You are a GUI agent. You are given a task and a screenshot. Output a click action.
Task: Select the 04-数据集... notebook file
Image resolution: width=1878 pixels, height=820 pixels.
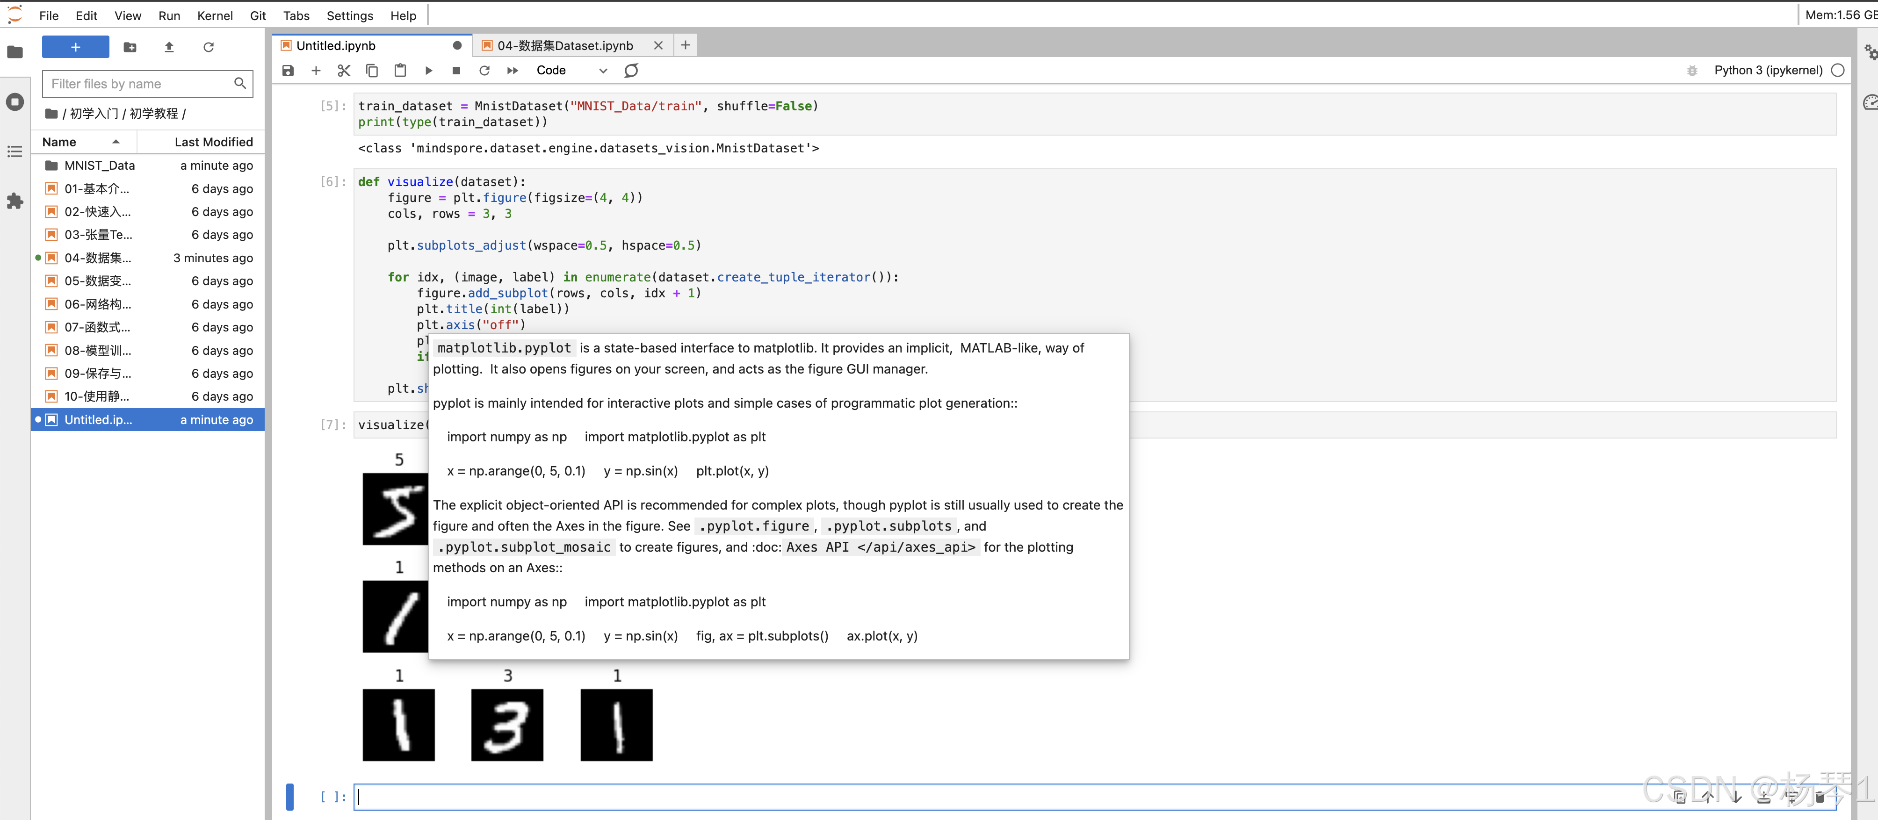tap(147, 258)
